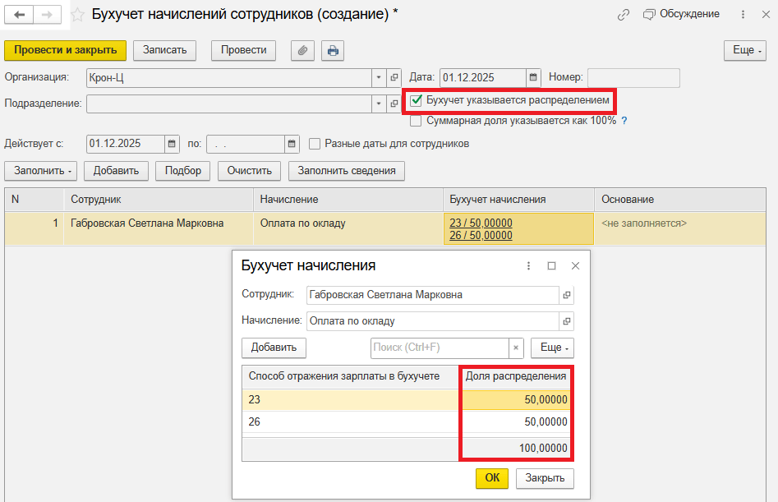The image size is (778, 502).
Task: Click the Поиск search input field
Action: click(x=440, y=348)
